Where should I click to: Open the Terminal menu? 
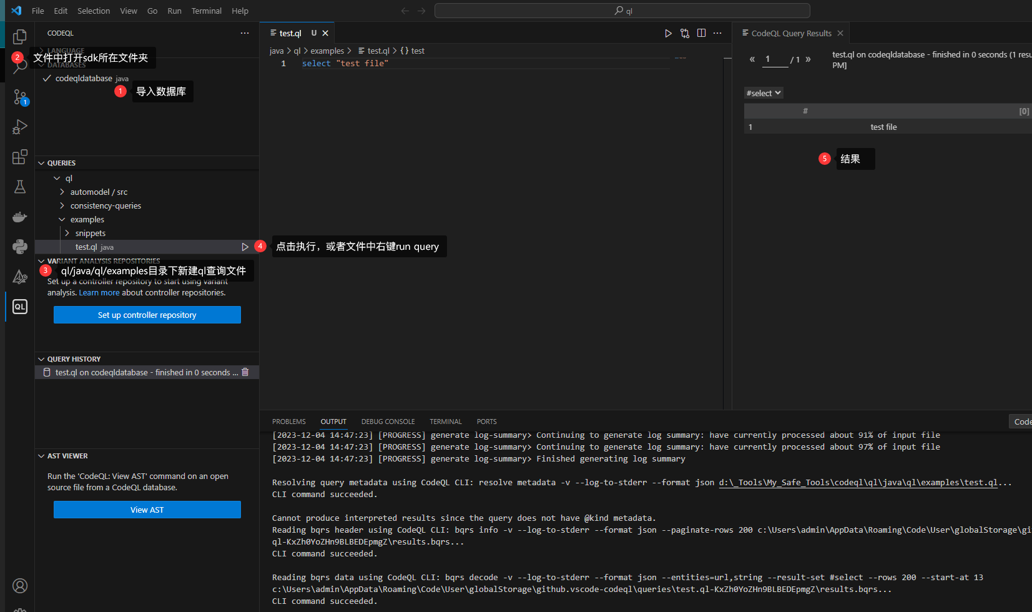pyautogui.click(x=207, y=11)
